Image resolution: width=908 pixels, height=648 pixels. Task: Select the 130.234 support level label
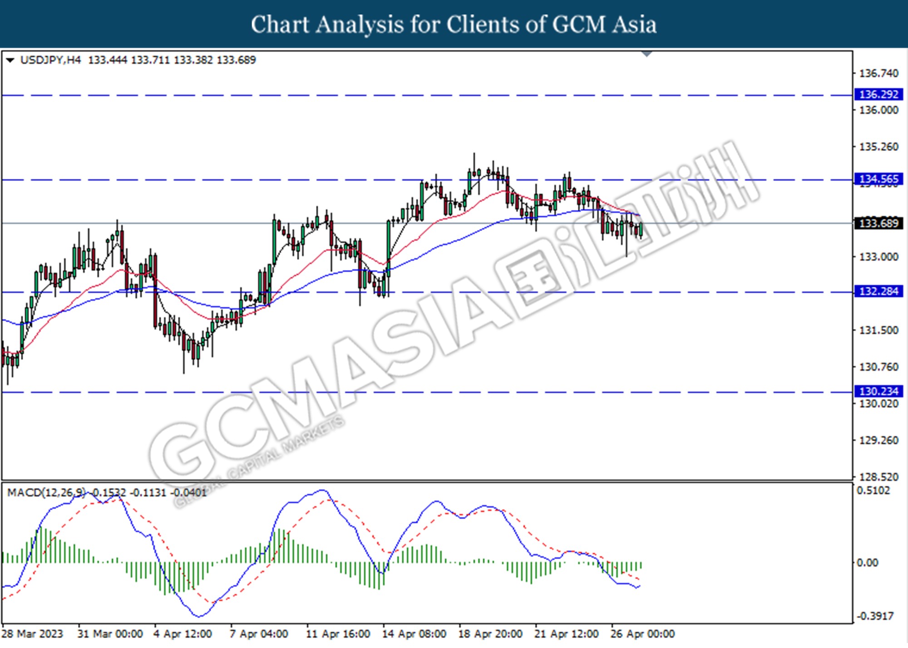click(x=878, y=391)
